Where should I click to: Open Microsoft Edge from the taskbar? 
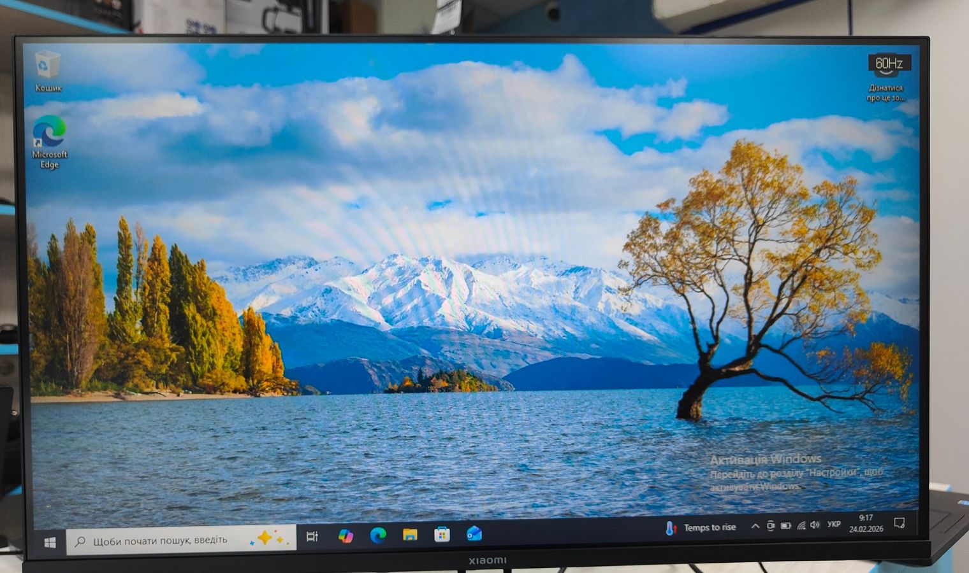point(378,535)
